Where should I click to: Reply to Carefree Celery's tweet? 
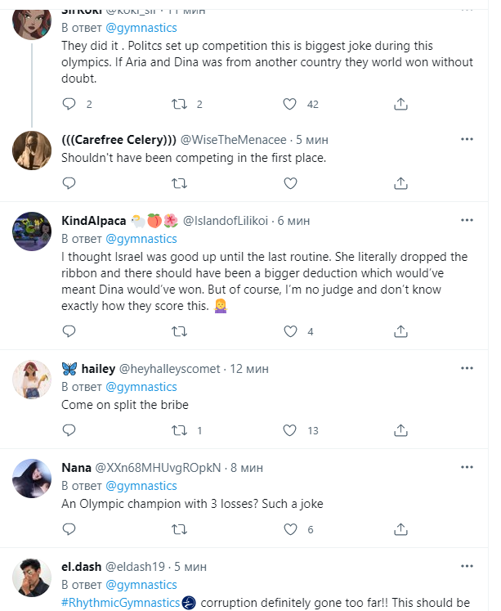(69, 183)
